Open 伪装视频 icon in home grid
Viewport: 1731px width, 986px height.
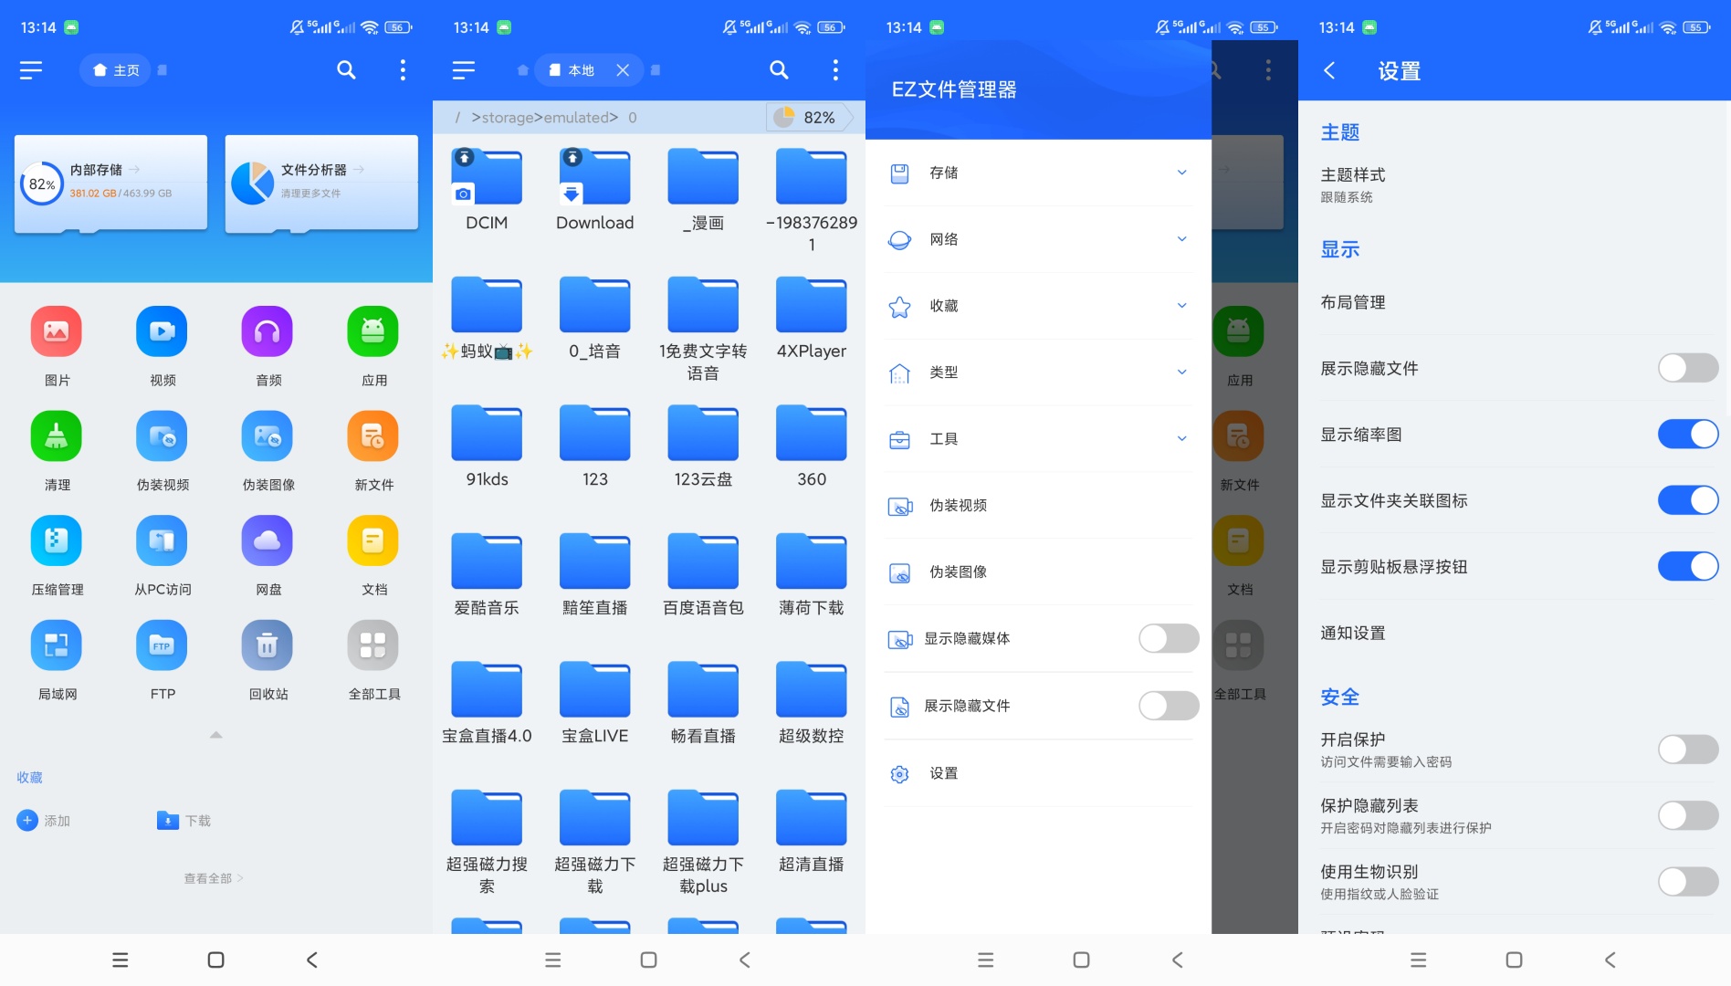click(163, 435)
